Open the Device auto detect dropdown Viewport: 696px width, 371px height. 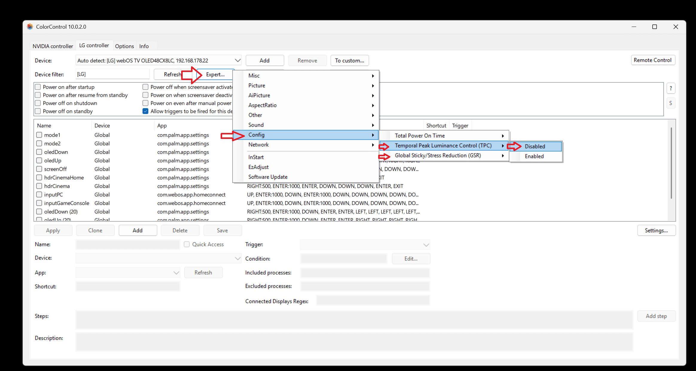pyautogui.click(x=158, y=60)
